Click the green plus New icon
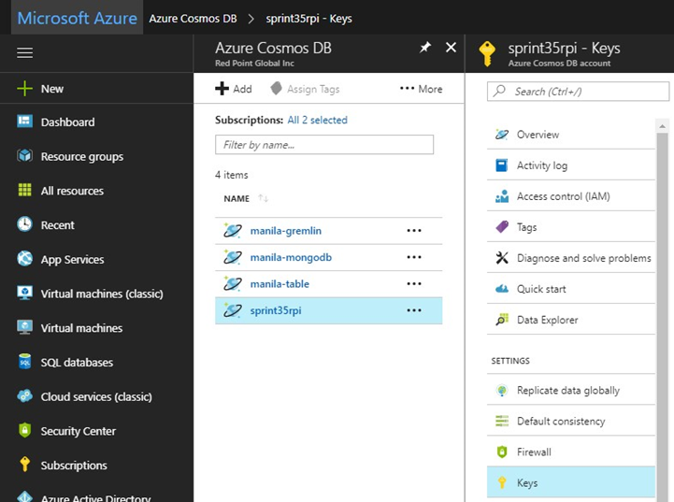 (x=25, y=89)
